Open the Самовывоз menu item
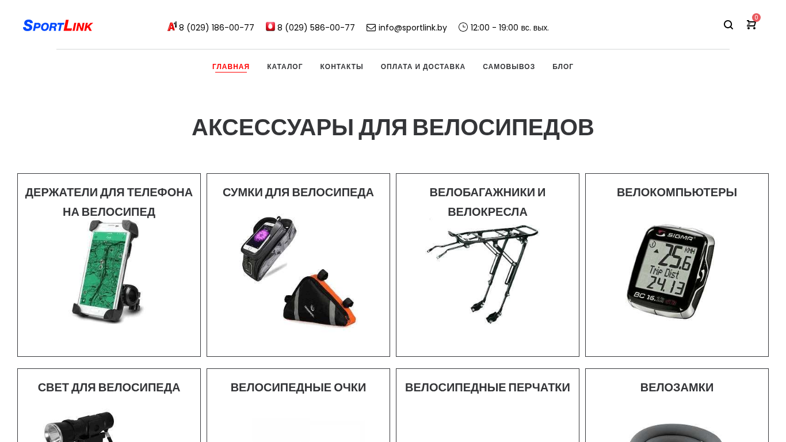This screenshot has height=442, width=786. 509,67
